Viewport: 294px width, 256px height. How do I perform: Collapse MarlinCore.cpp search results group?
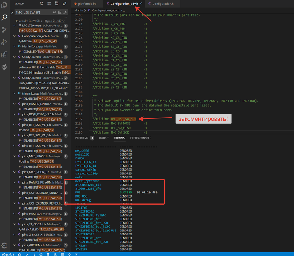(15, 47)
